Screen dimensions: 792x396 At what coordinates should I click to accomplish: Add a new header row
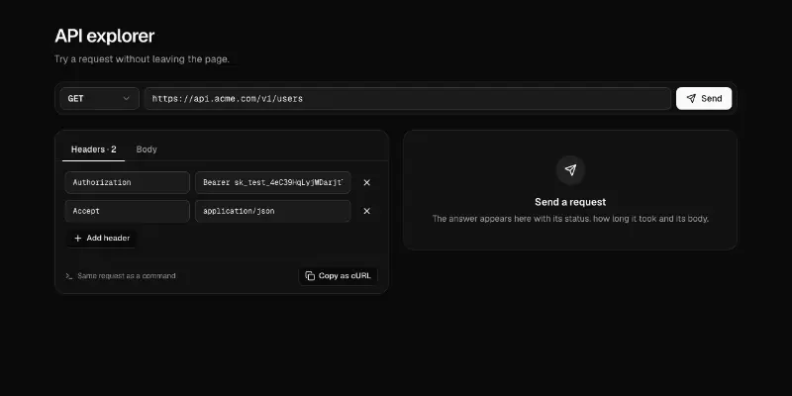point(102,238)
